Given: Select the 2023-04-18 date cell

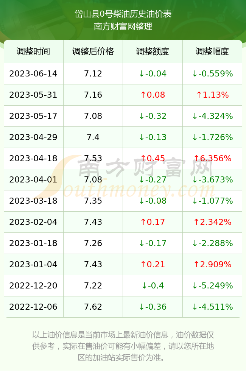Looking at the screenshot, I should [33, 158].
